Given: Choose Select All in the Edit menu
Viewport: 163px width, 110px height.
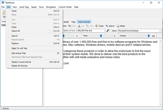Looking at the screenshot, I should click(x=34, y=31).
